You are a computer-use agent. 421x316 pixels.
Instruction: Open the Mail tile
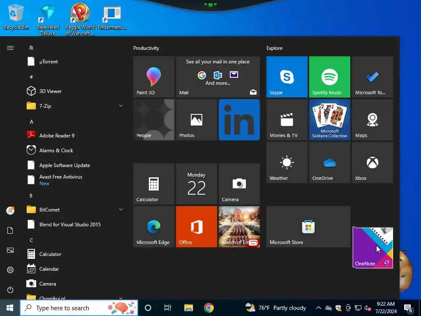(x=218, y=77)
